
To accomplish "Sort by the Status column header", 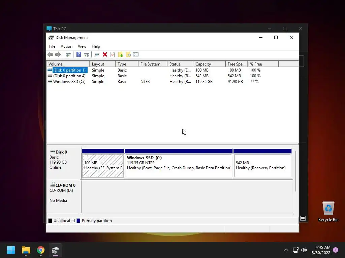I will tap(180, 64).
